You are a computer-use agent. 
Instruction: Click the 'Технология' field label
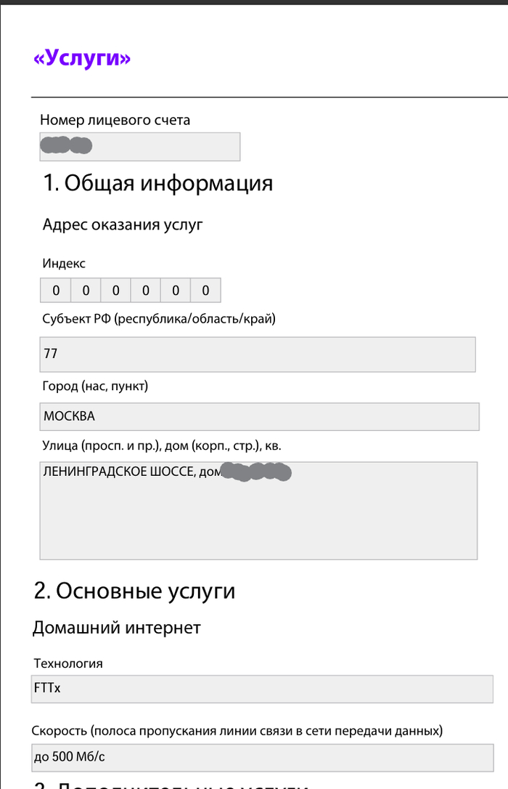pos(68,663)
